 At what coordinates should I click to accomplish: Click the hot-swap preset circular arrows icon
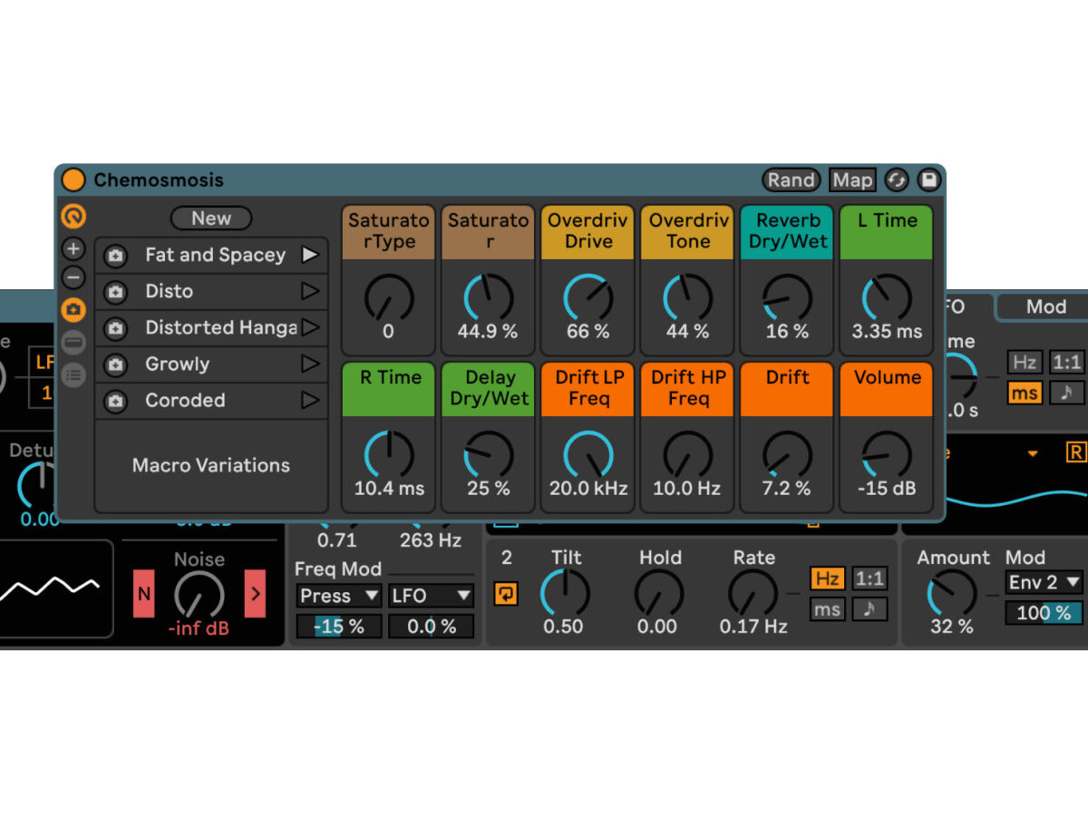[x=896, y=180]
